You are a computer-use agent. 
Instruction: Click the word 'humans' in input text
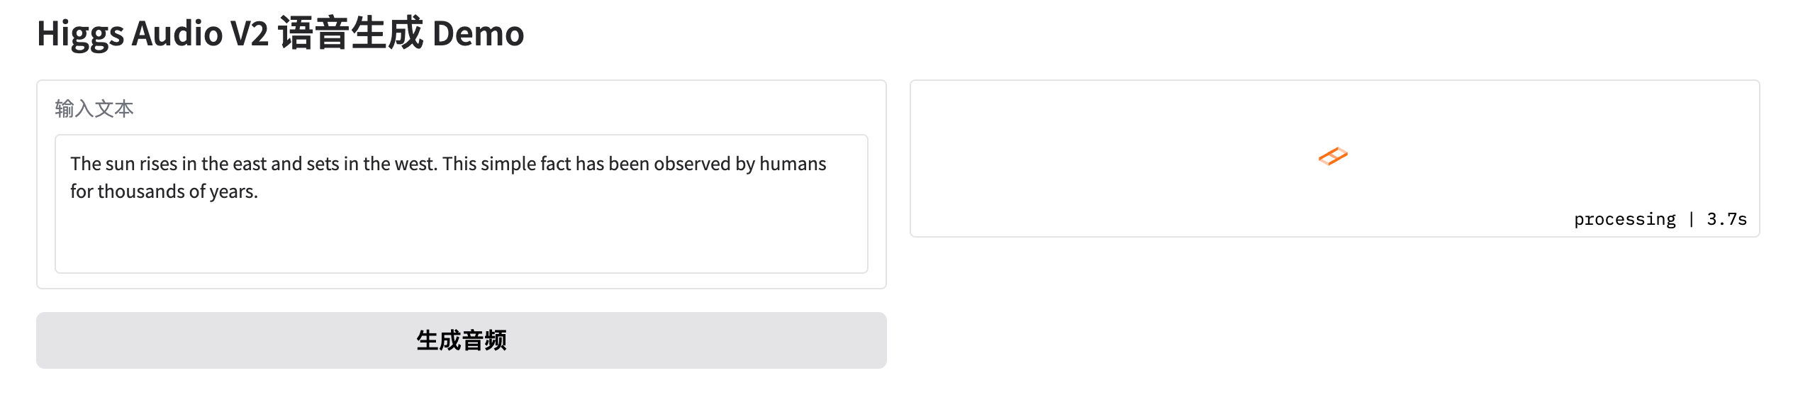click(x=793, y=164)
